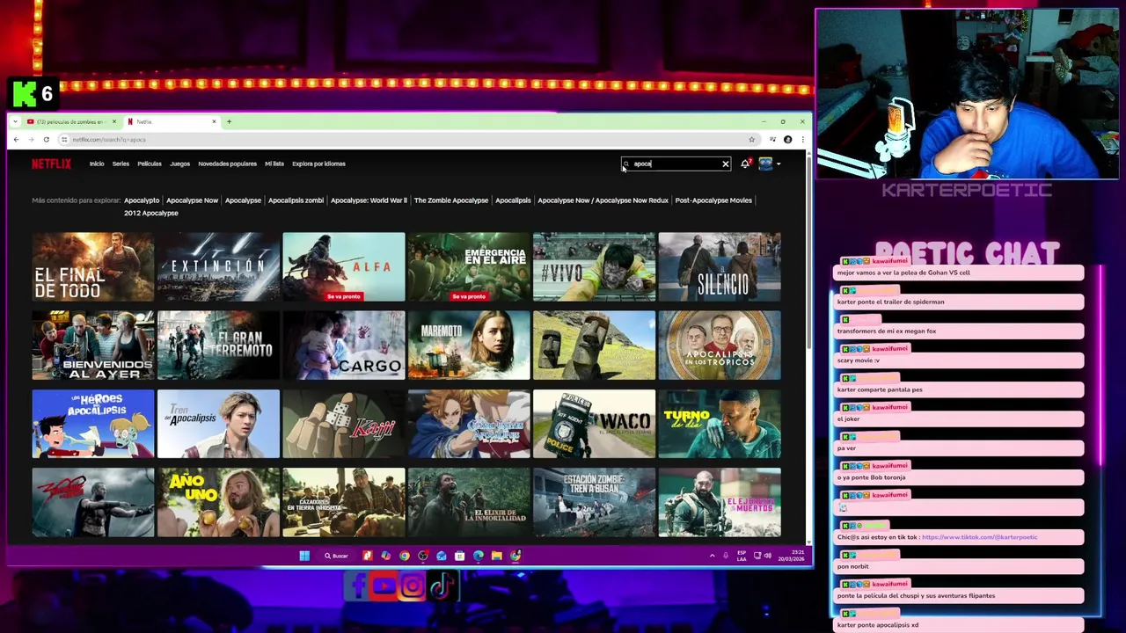Open the #Vivo title card
Viewport: 1126px width, 633px height.
(x=595, y=266)
